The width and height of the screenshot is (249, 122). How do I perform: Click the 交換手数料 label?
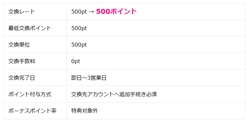tap(21, 61)
